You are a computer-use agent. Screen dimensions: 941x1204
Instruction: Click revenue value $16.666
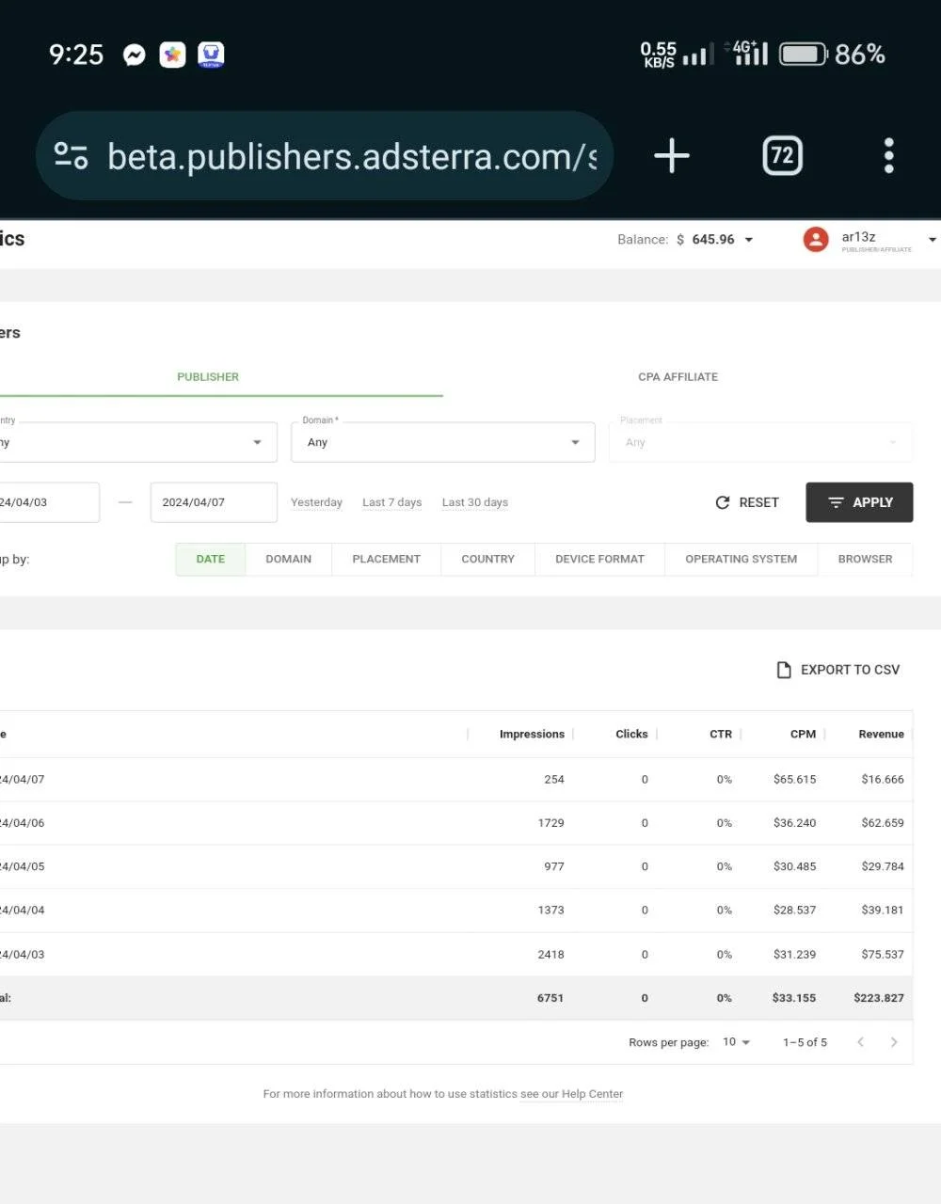[883, 780]
